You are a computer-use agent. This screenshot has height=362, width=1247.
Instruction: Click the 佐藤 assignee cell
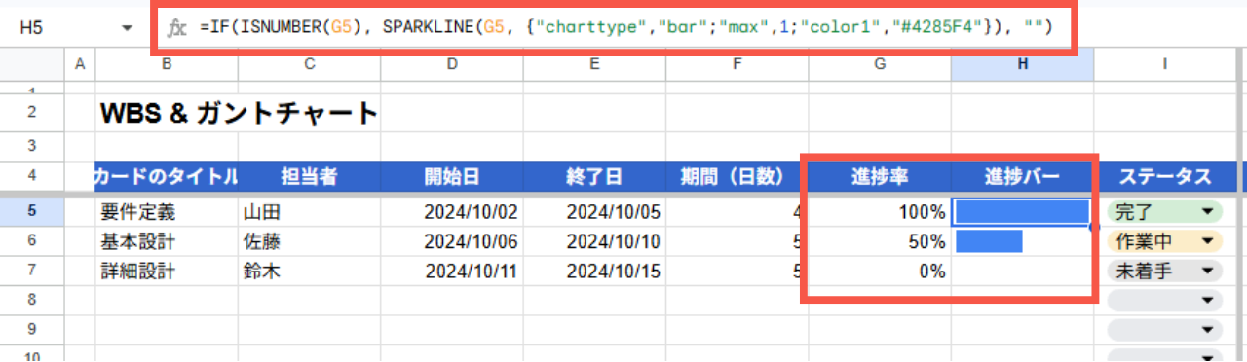[x=310, y=241]
